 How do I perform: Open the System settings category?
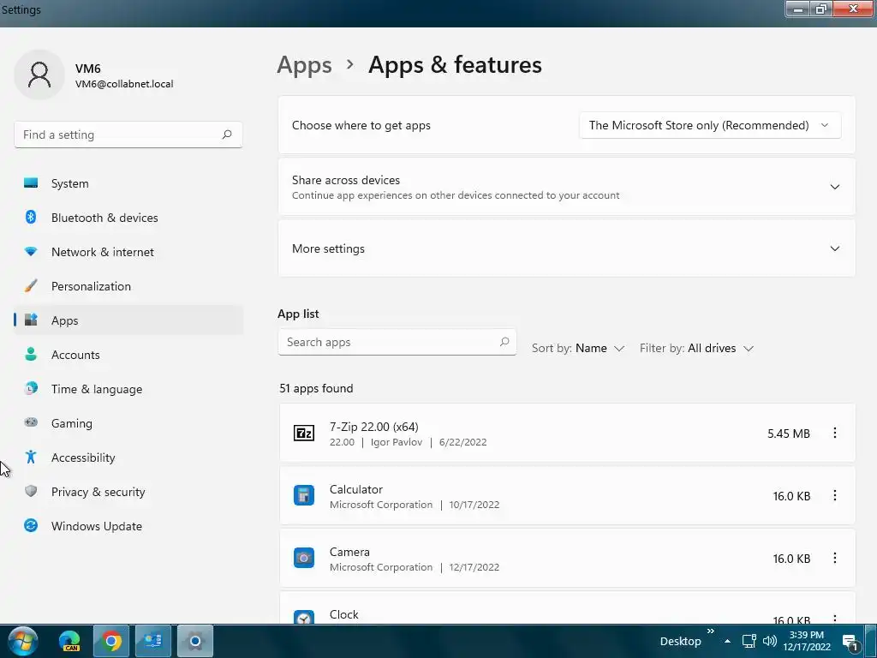click(128, 183)
